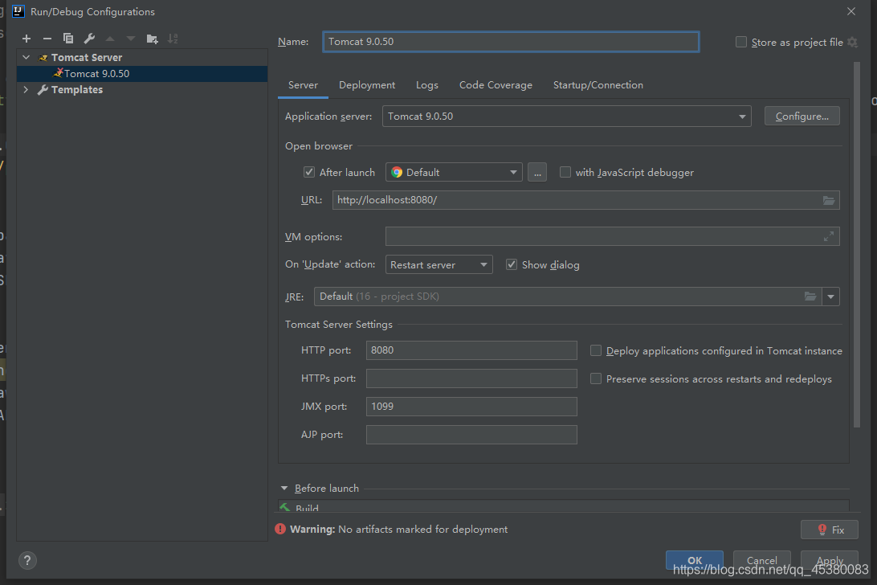
Task: Click the red warning icon
Action: tap(280, 529)
